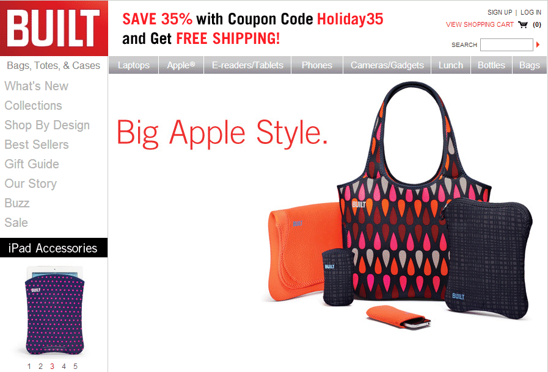Go to Gift Guide page

(x=32, y=163)
